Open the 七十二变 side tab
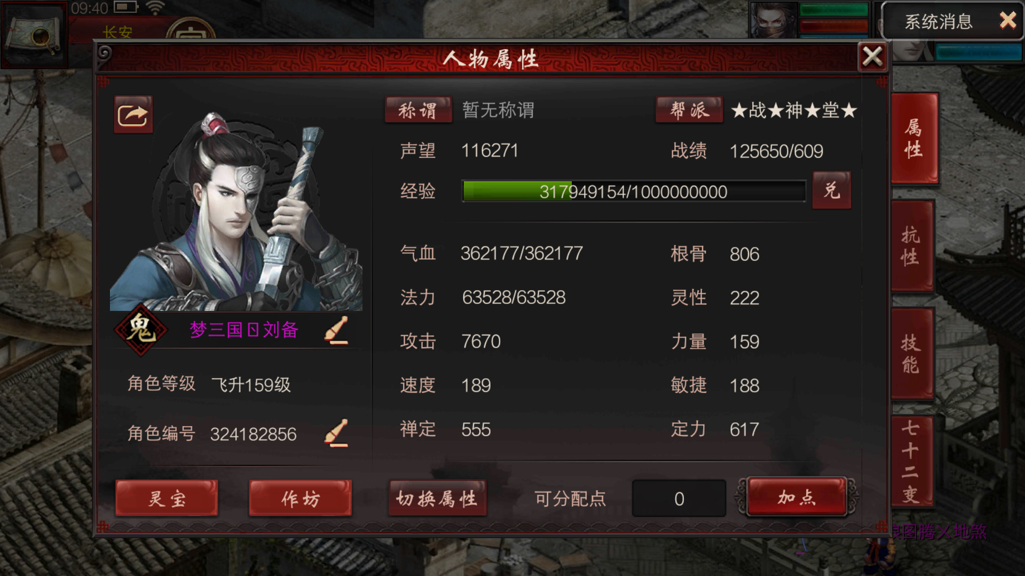Screen dimensions: 1025x576 (912, 461)
